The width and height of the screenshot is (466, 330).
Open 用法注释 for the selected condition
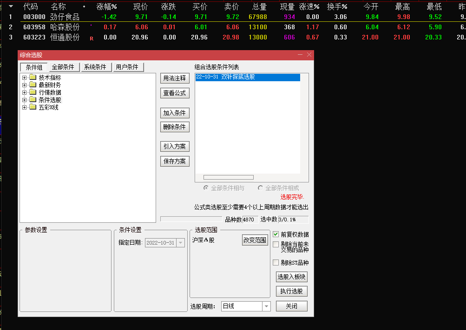(x=174, y=78)
